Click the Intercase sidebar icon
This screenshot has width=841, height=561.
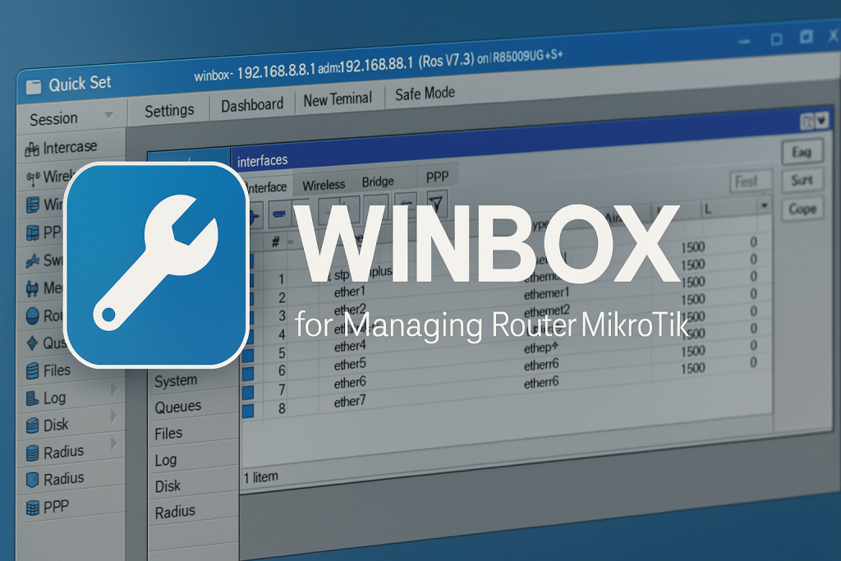click(32, 149)
